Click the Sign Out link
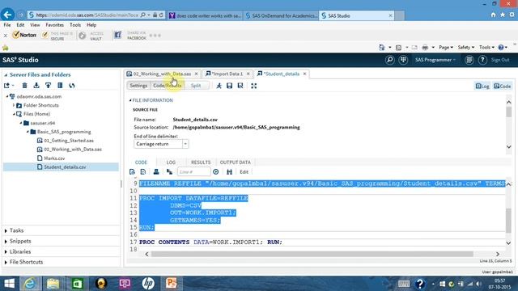518x291 pixels. tap(500, 60)
